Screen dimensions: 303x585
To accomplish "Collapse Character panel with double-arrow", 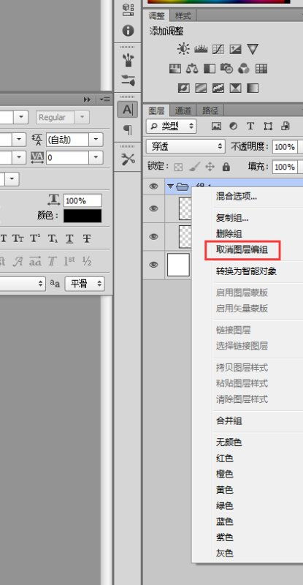I will coord(87,99).
